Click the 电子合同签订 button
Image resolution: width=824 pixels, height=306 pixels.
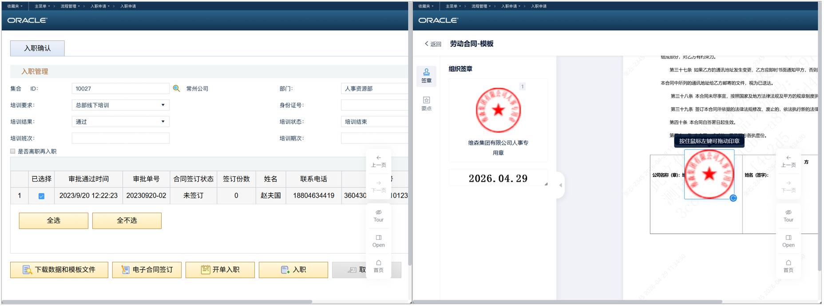click(x=147, y=270)
